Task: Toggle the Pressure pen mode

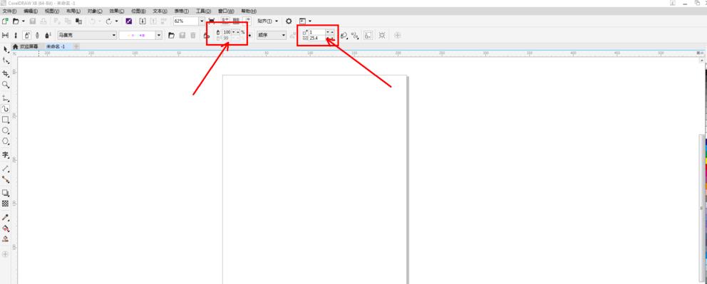Action: 48,35
